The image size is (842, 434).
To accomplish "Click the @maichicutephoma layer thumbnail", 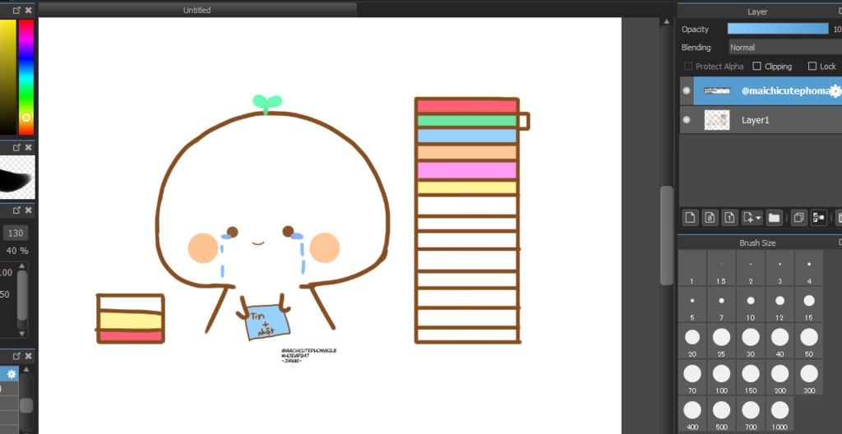I will (x=717, y=90).
